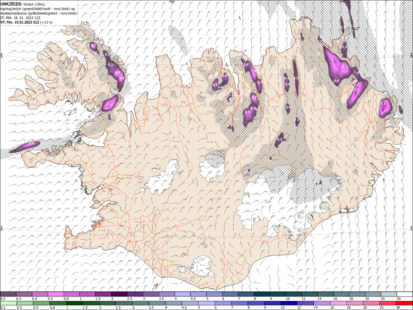Click the 20W longitude label at the top
Screen dimensions: 413x310
172,2
